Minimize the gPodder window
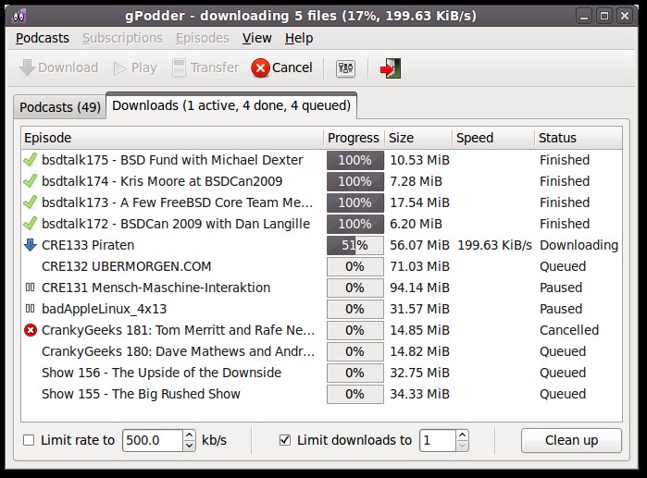The width and height of the screenshot is (647, 478). click(583, 17)
